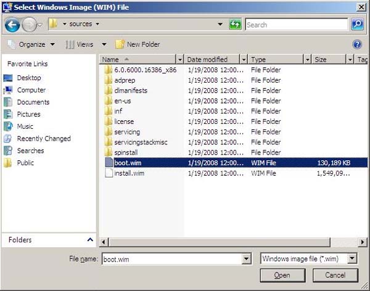Open the File name history dropdown
Viewport: 370px width, 291px height.
click(246, 259)
